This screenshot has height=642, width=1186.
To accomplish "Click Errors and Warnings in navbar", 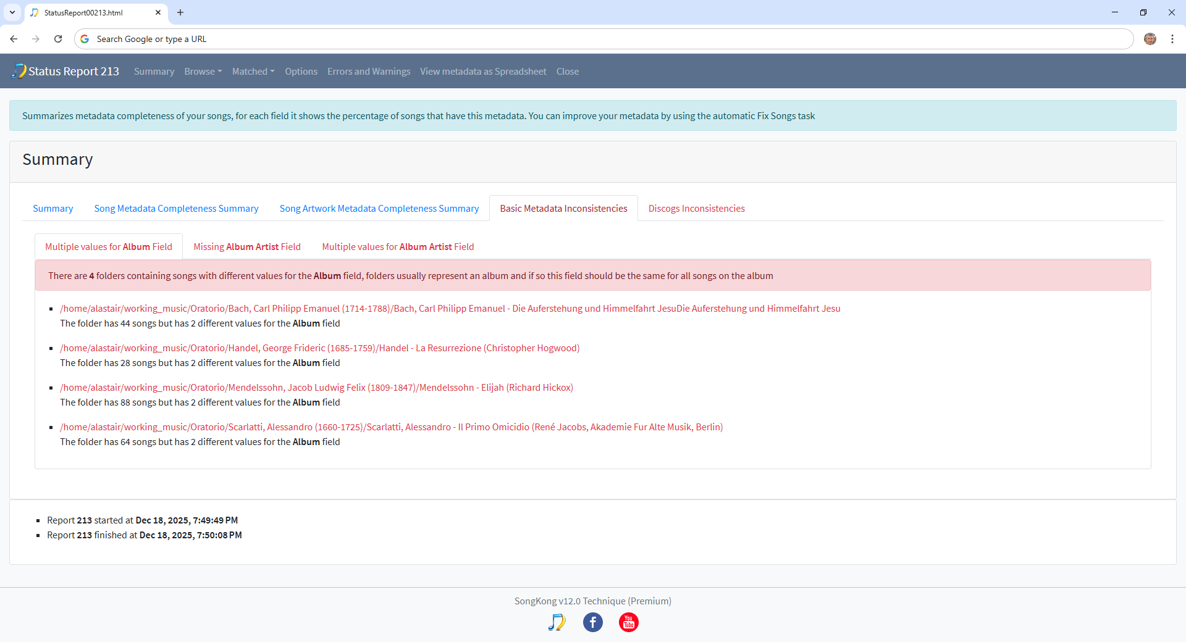I will click(x=368, y=72).
